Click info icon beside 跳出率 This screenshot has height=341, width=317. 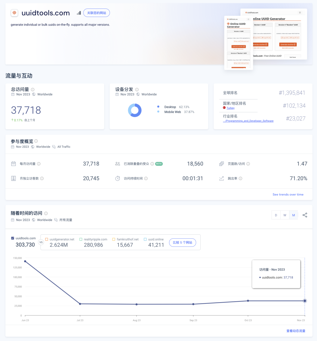click(240, 178)
